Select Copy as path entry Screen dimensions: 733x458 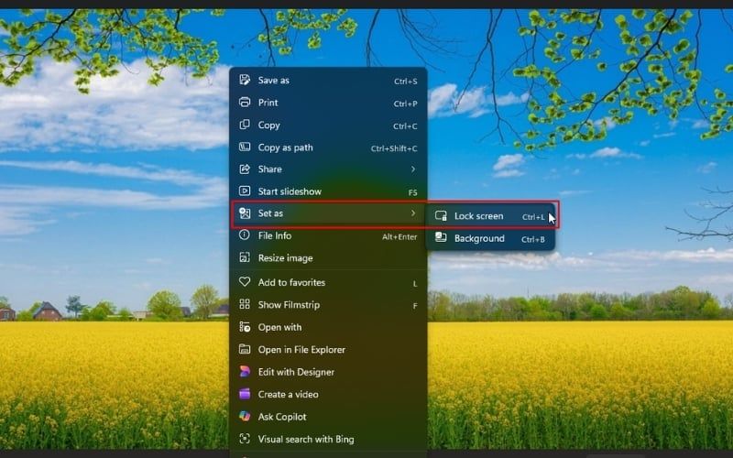coord(329,147)
